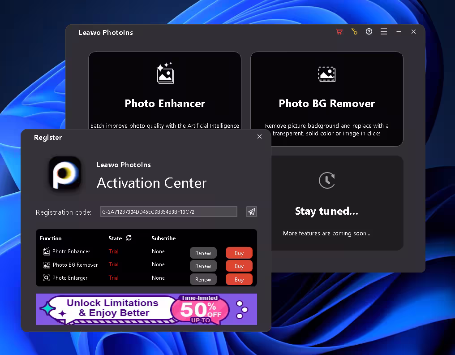This screenshot has width=455, height=355.
Task: Click the Registration code: label
Action: tap(64, 212)
